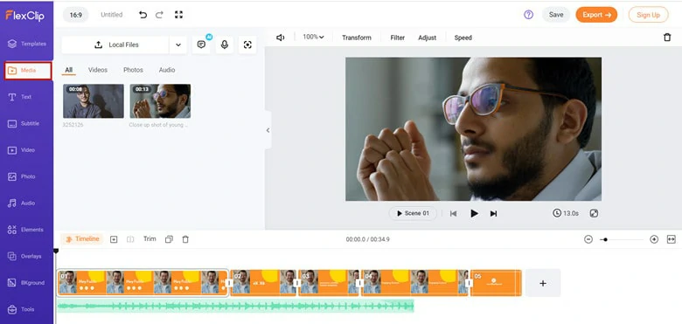Click the Save button
682x324 pixels.
click(556, 15)
